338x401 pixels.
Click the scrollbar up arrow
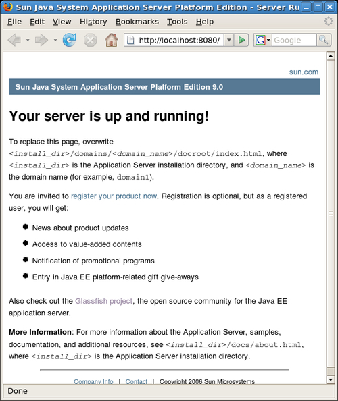coord(331,56)
